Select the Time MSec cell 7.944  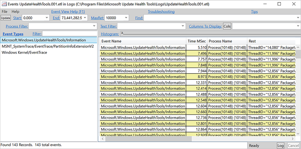pos(196,71)
